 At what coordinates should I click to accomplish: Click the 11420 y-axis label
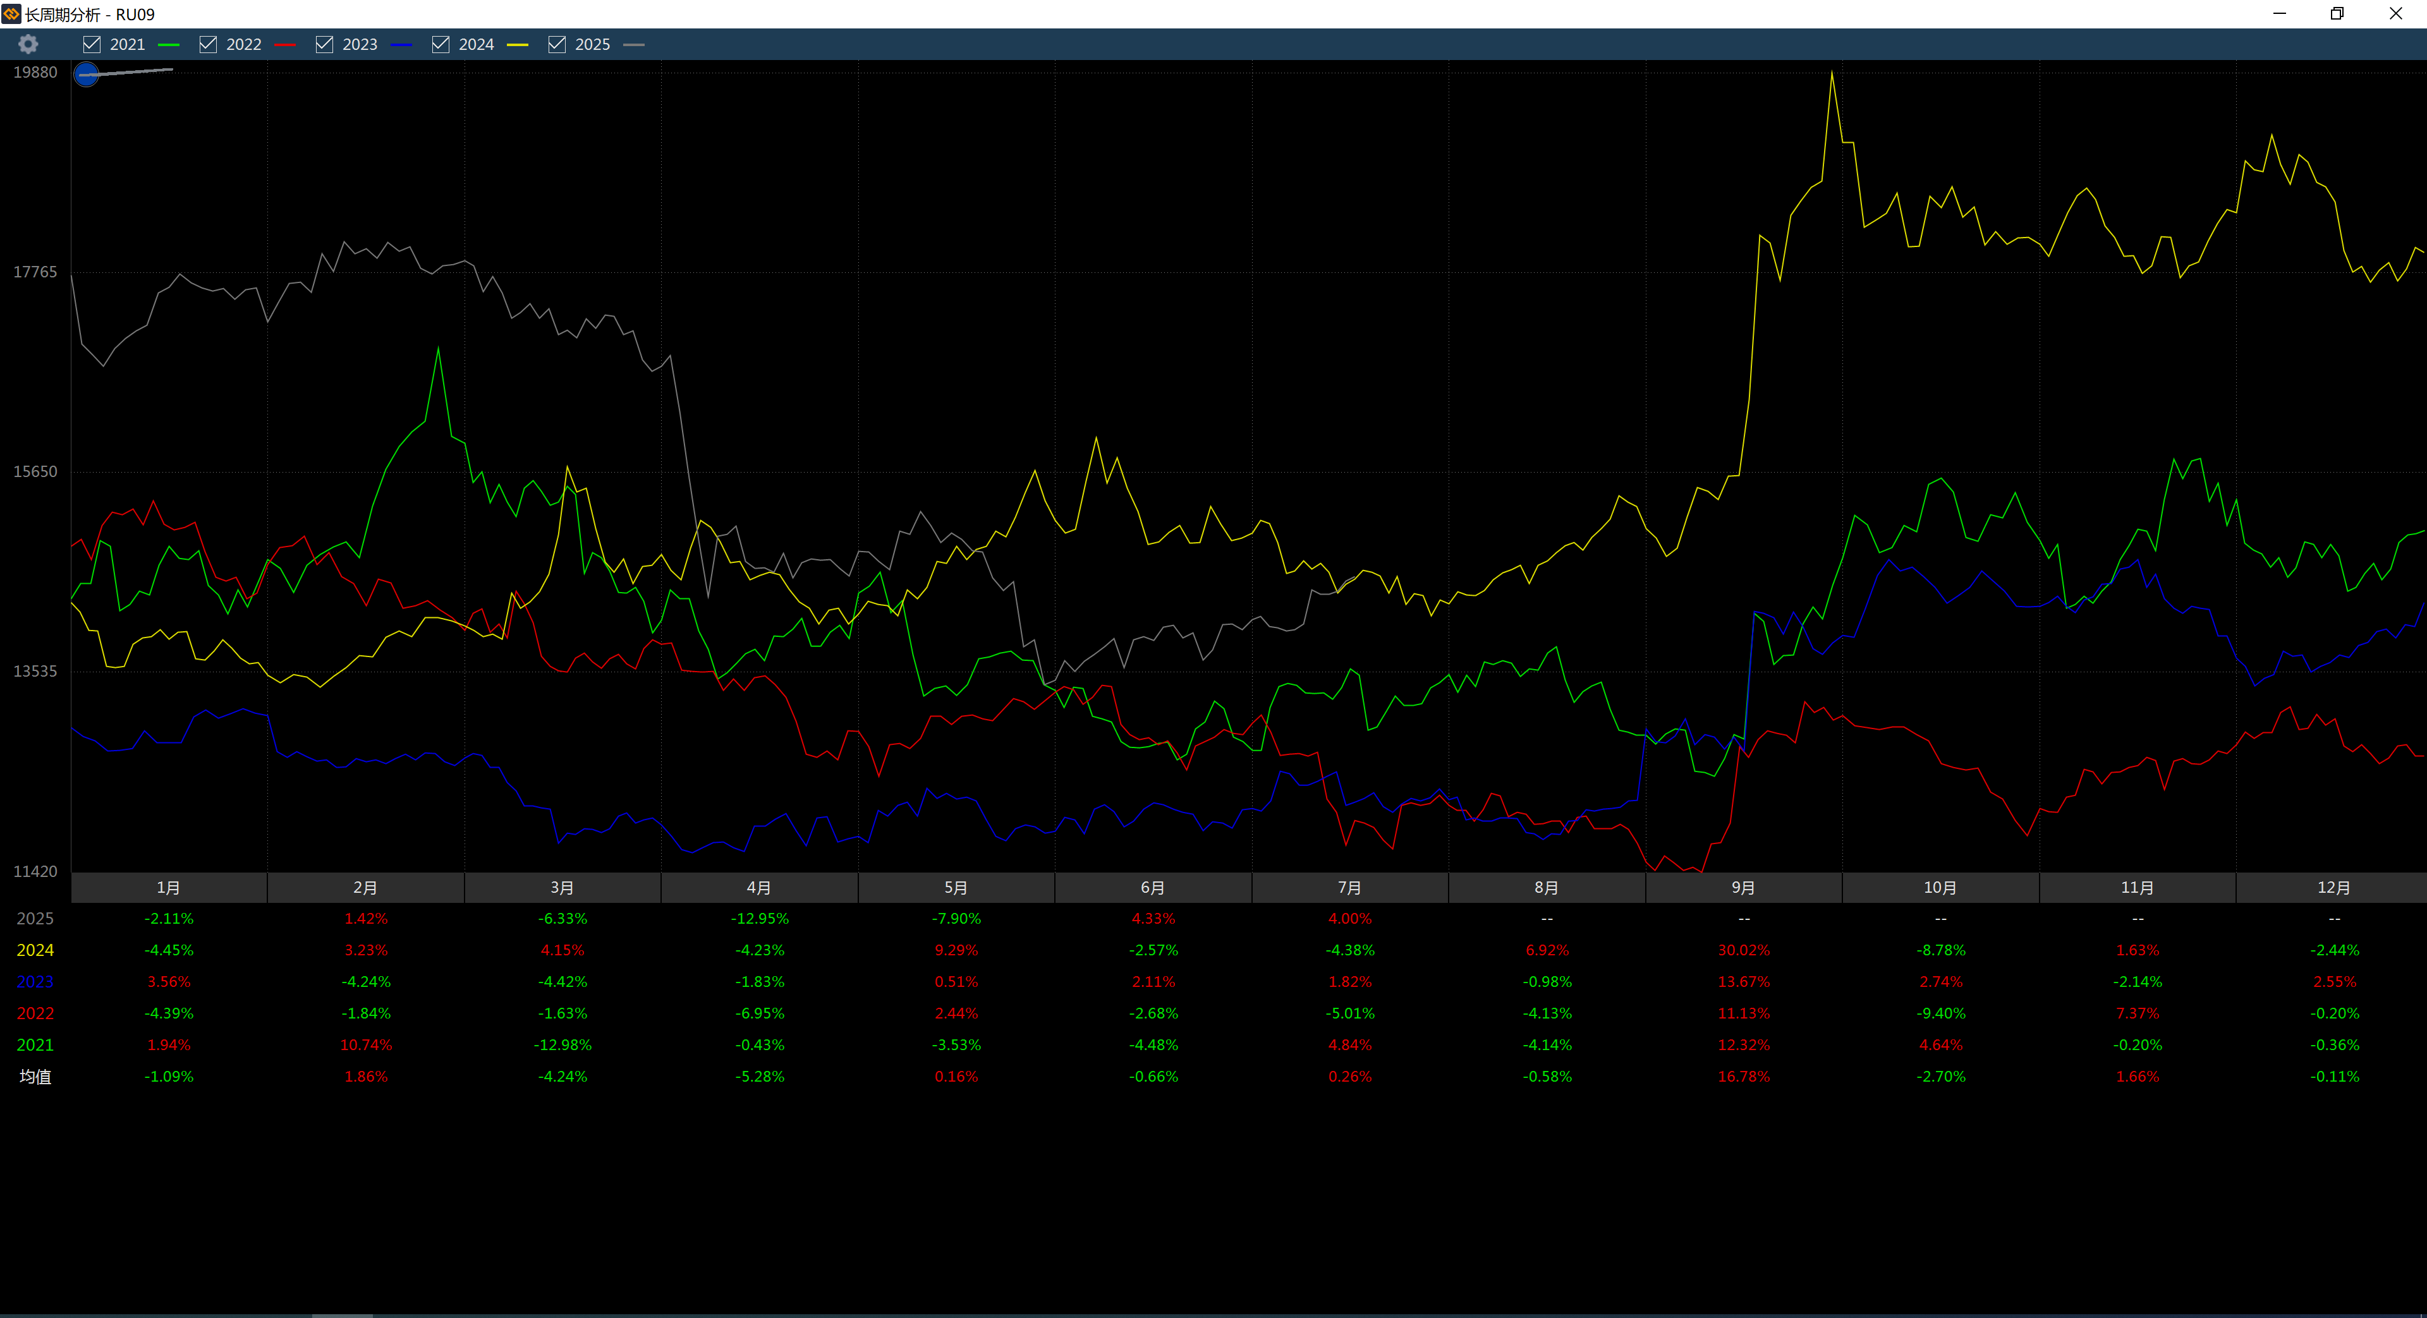coord(35,871)
